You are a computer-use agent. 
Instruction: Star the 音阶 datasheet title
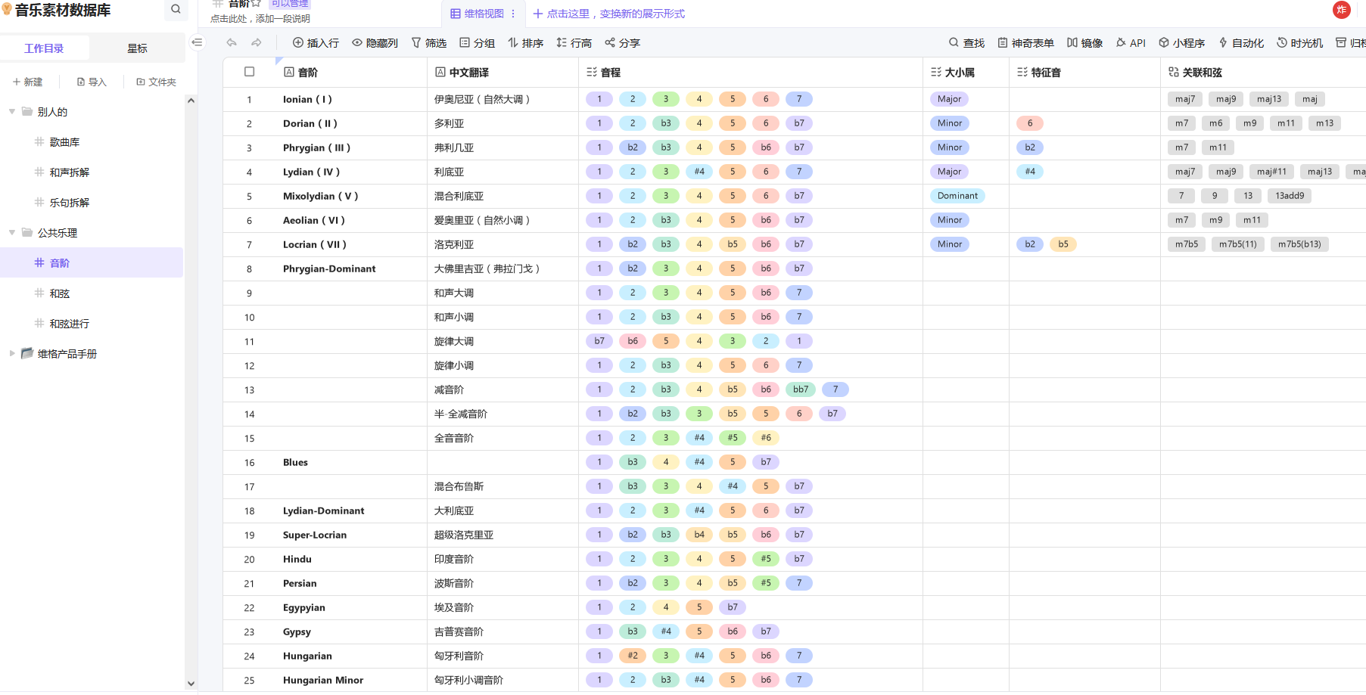point(256,4)
